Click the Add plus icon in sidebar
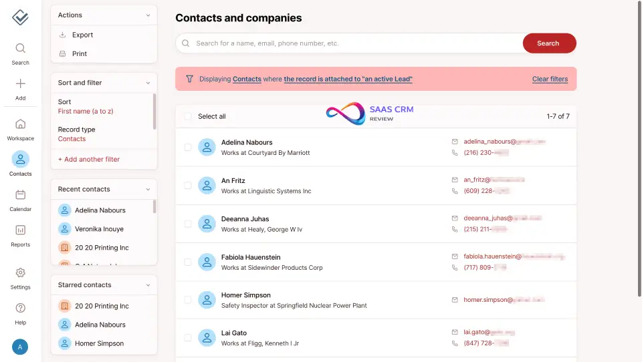 pyautogui.click(x=20, y=84)
